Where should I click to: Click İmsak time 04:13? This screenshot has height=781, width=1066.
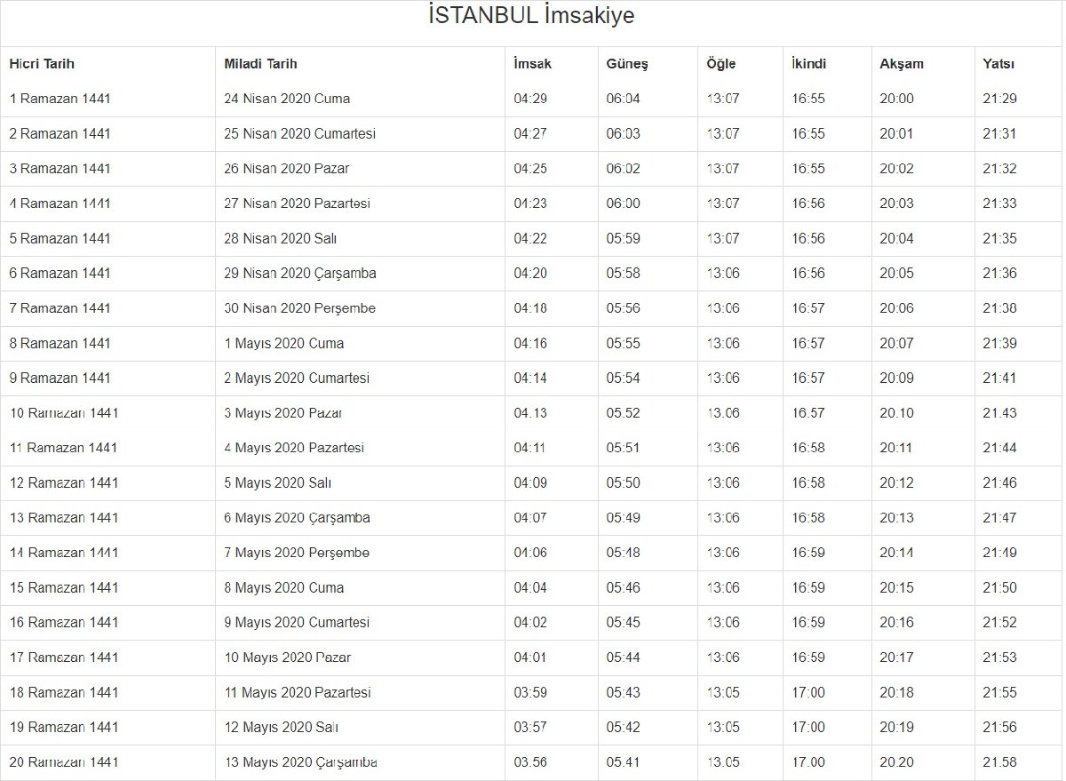coord(530,413)
